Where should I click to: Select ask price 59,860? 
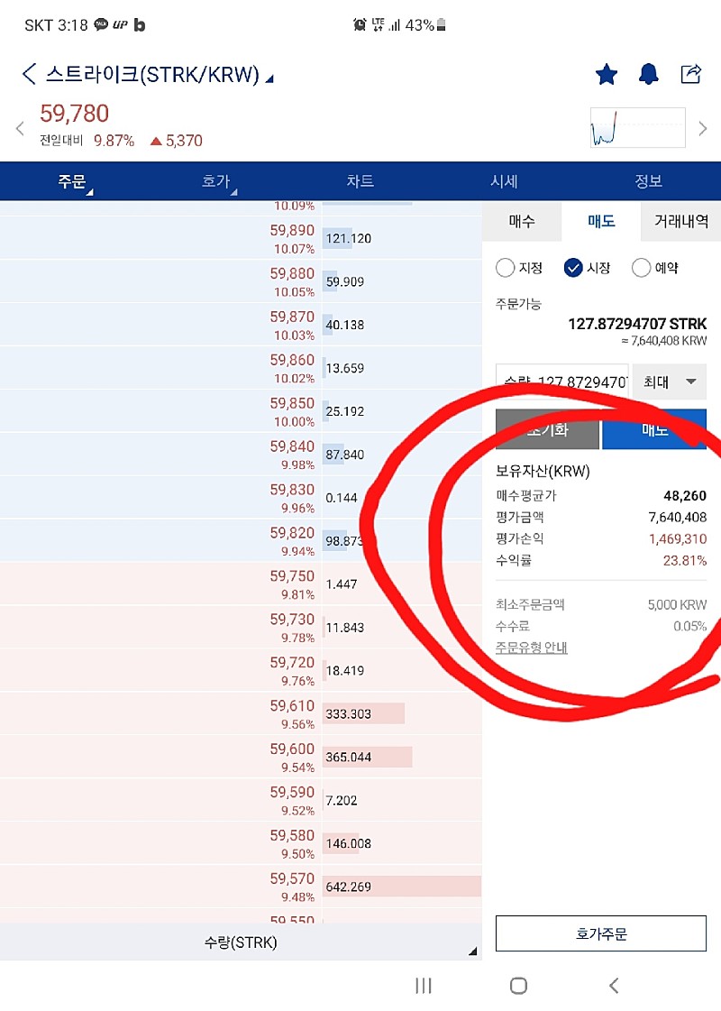pos(292,360)
